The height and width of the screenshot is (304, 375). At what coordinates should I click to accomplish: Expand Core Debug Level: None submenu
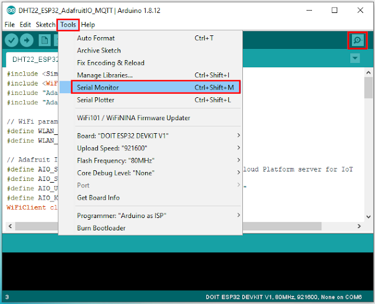coord(151,173)
